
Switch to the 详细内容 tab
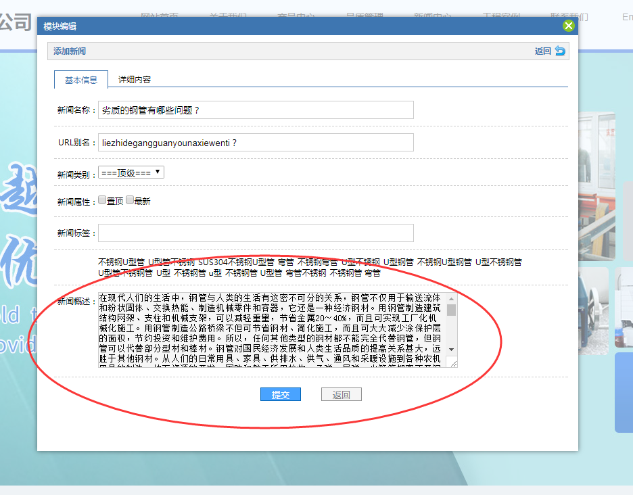coord(135,79)
